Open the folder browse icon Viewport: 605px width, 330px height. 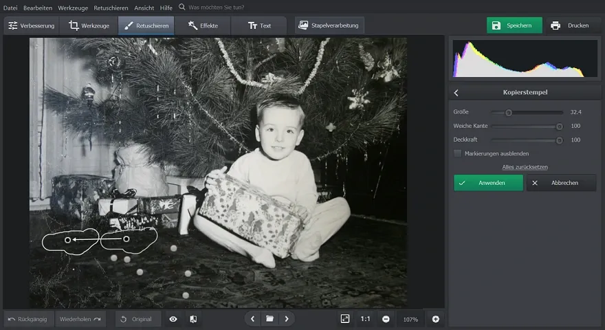[269, 319]
